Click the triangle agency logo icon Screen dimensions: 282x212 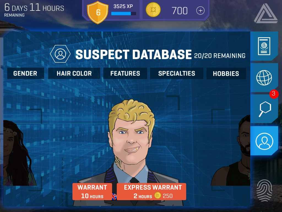[x=266, y=14]
